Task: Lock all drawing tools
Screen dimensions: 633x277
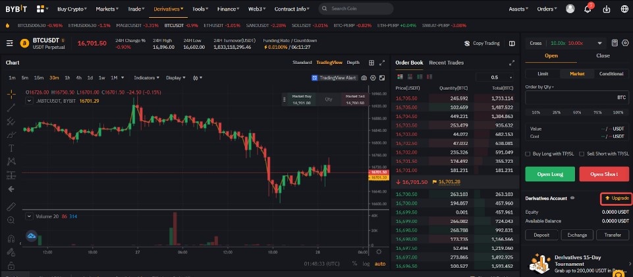Action: coord(11,266)
